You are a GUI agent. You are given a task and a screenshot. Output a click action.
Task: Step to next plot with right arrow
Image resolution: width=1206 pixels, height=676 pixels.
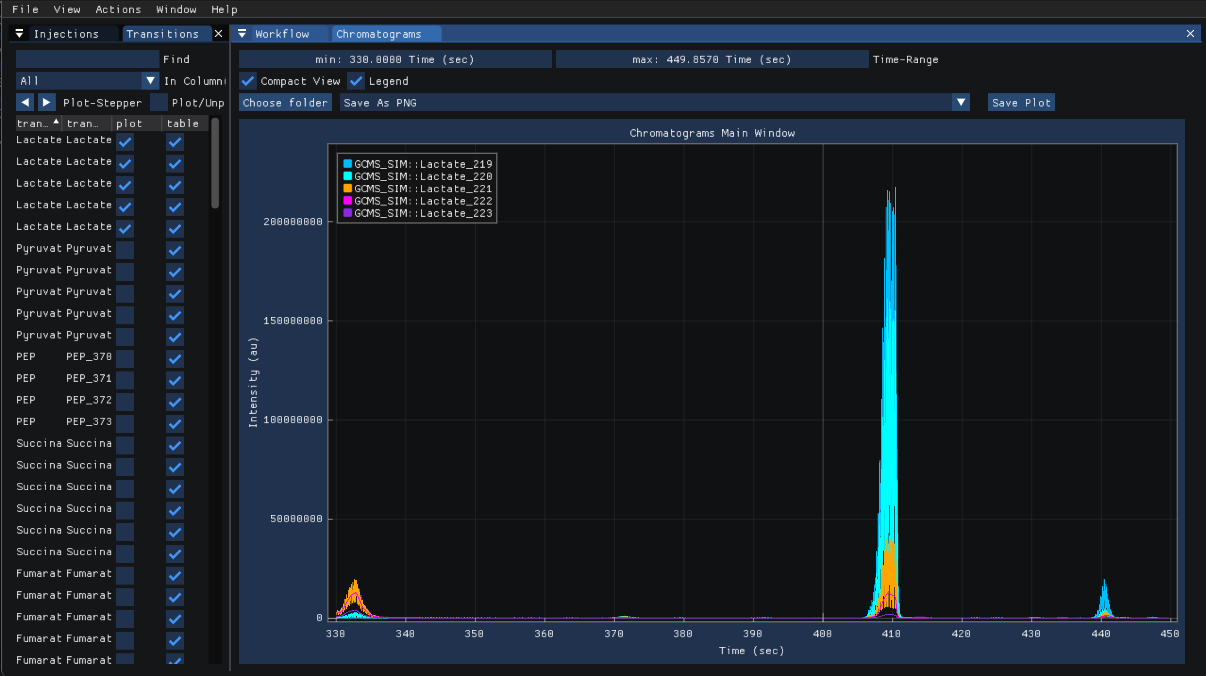(46, 103)
